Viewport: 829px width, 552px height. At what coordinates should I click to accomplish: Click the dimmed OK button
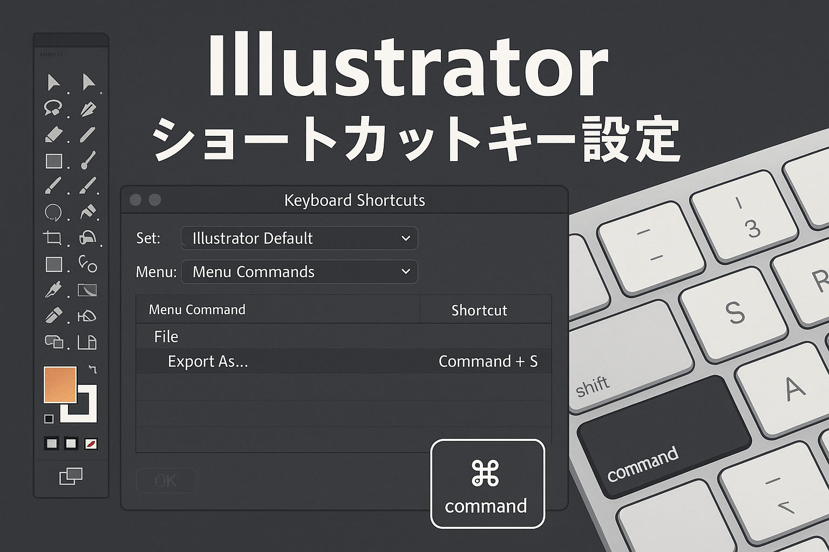click(x=166, y=480)
